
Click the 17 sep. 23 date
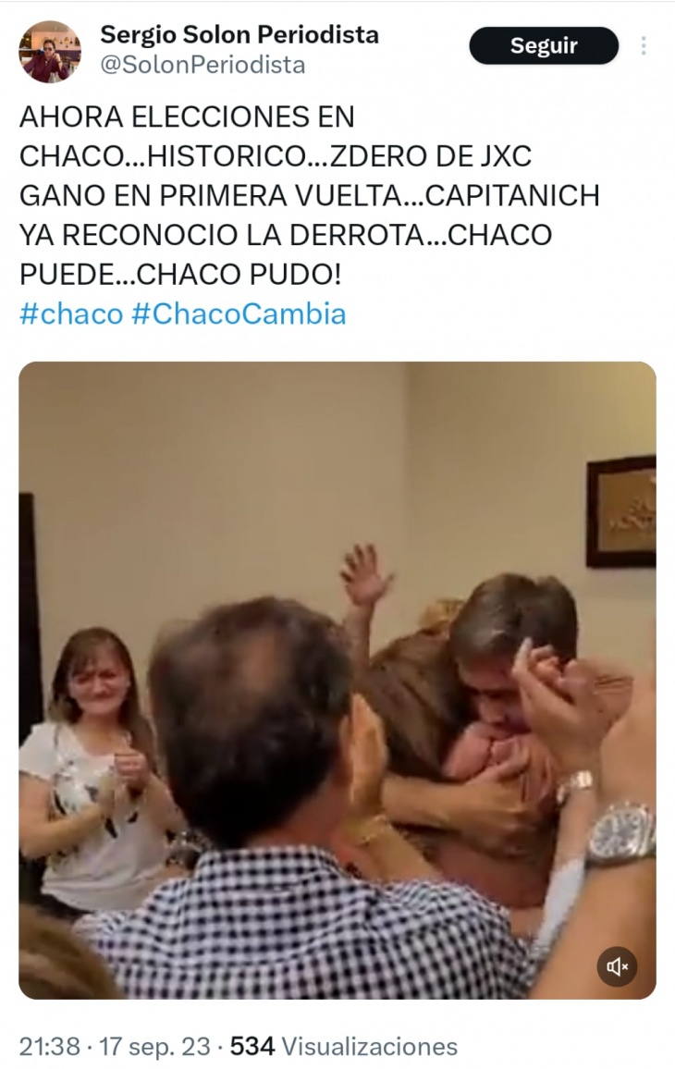click(154, 1047)
